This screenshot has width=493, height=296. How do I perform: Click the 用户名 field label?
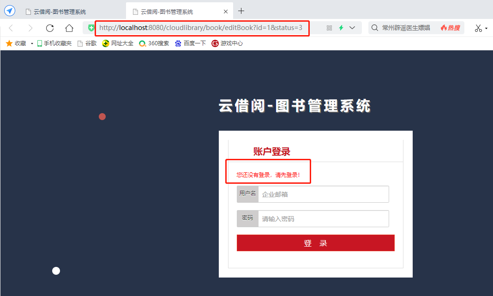coord(248,193)
